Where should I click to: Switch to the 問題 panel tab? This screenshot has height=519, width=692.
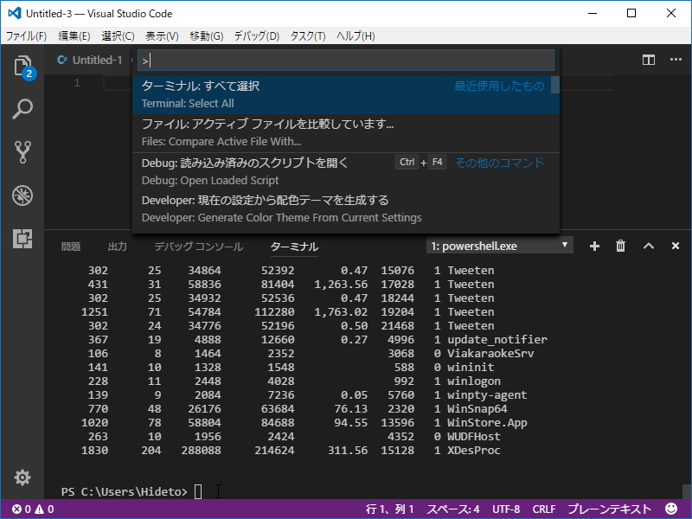71,247
